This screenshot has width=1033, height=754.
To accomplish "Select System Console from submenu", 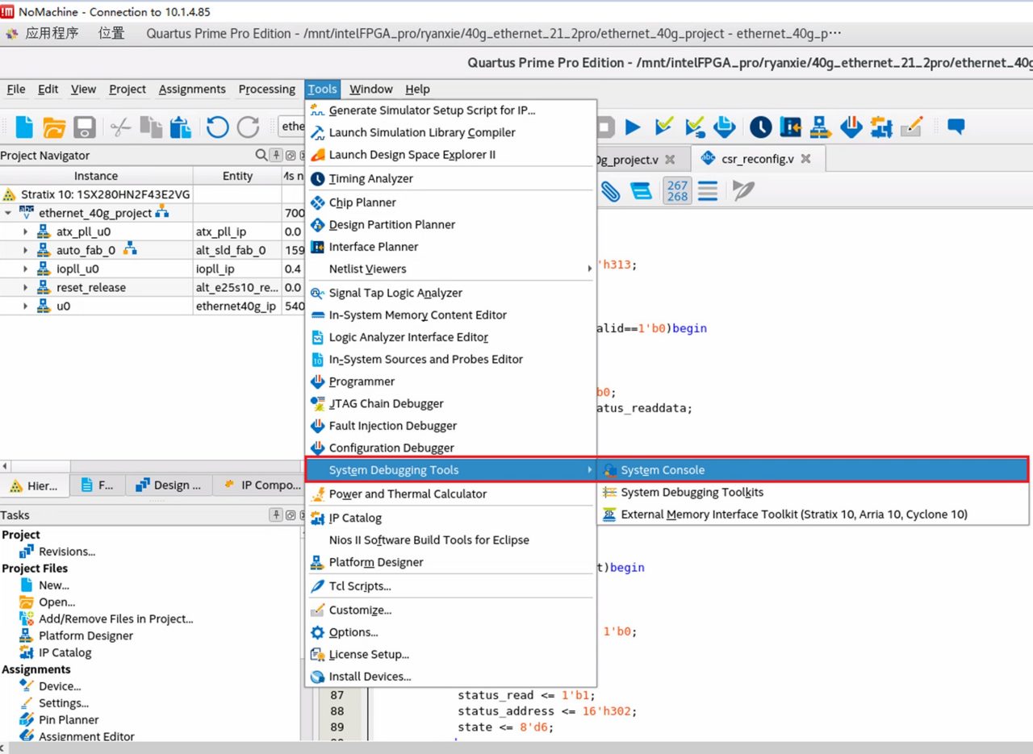I will coord(813,470).
